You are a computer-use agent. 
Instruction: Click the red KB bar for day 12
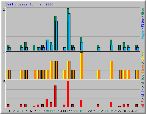coord(55,96)
